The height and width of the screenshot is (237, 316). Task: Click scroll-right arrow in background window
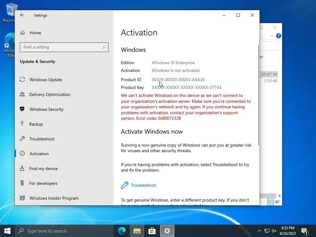(x=279, y=196)
